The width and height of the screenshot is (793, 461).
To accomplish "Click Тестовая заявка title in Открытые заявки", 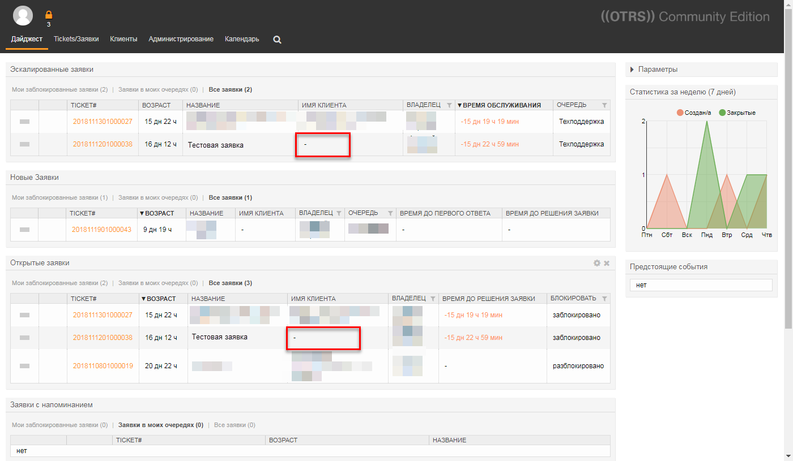I will pos(220,337).
